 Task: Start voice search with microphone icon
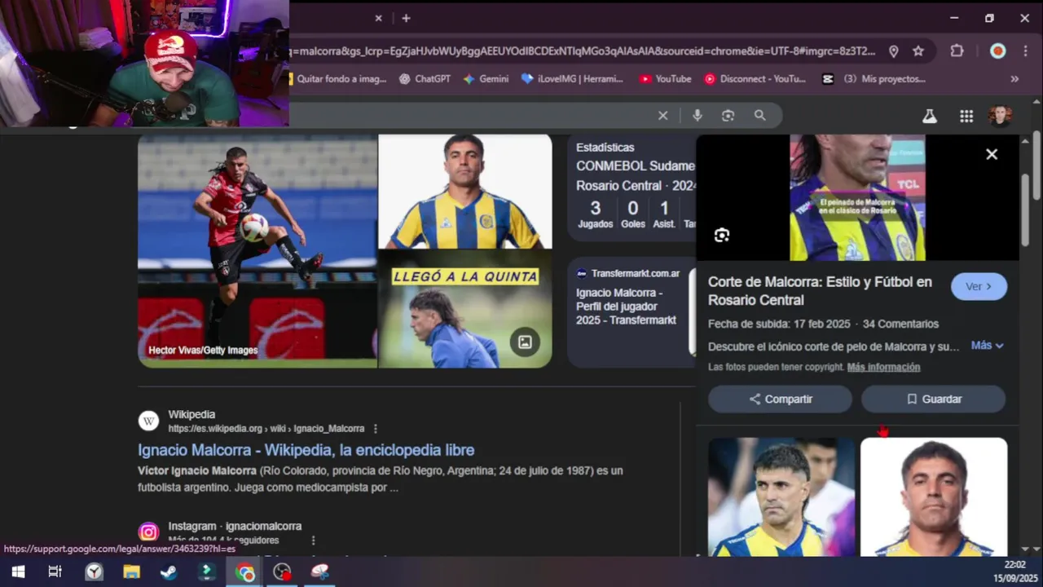tap(698, 116)
